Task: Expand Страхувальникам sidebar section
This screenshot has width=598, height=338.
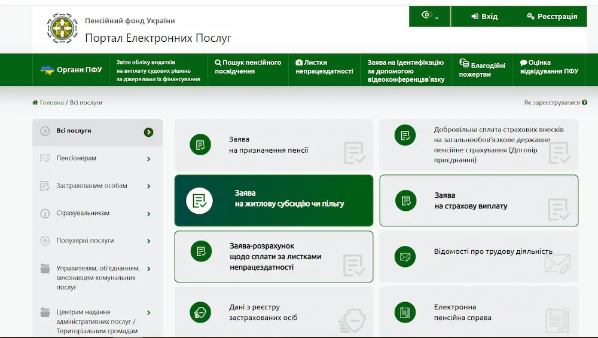Action: point(148,214)
